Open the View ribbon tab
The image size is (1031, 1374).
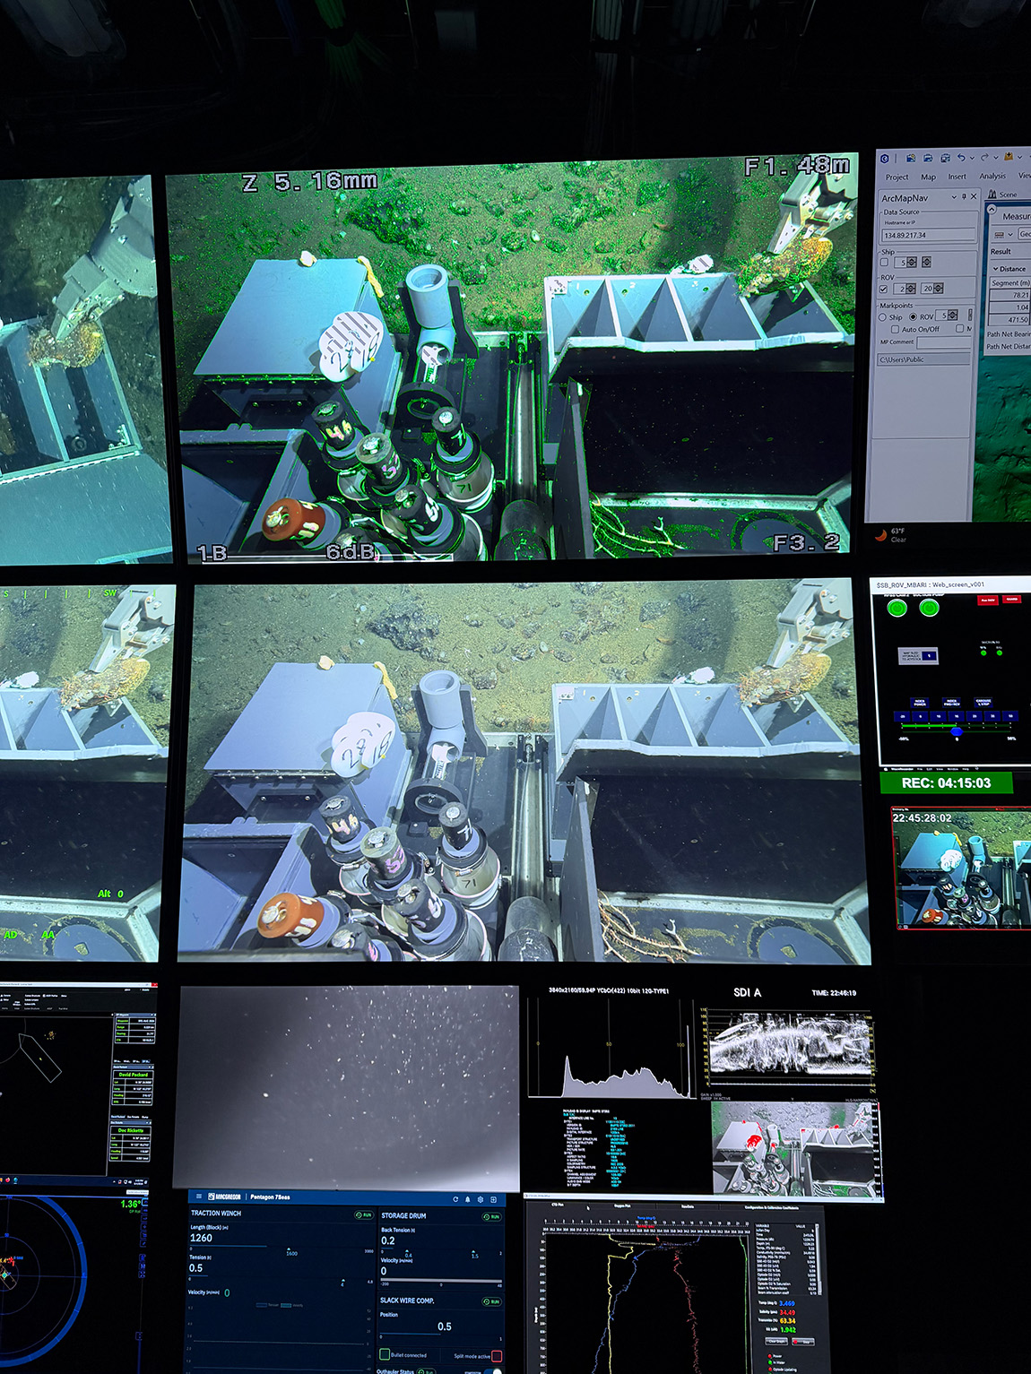coord(1025,176)
